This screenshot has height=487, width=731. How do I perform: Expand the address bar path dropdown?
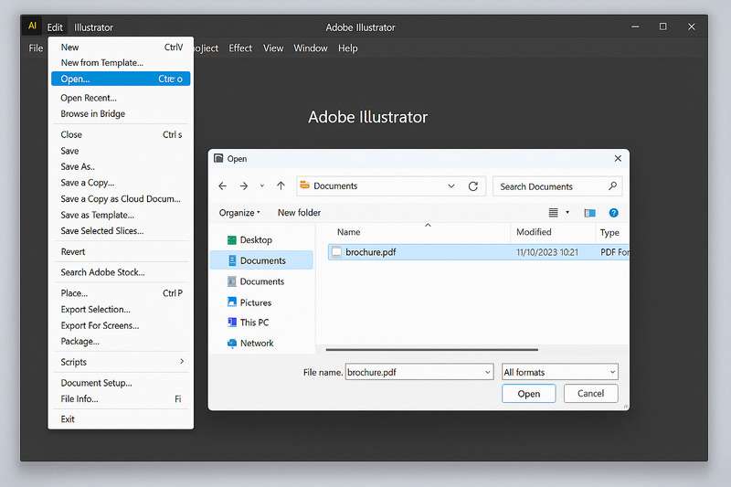tap(450, 186)
